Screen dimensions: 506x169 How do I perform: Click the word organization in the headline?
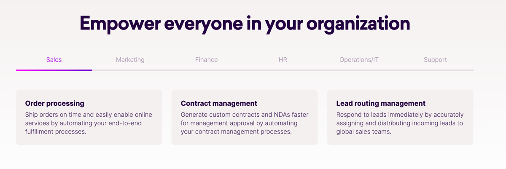point(358,23)
